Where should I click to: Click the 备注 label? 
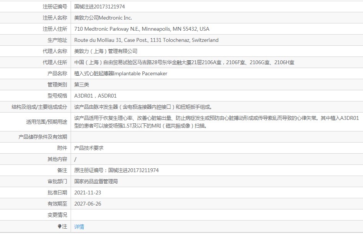62,170
